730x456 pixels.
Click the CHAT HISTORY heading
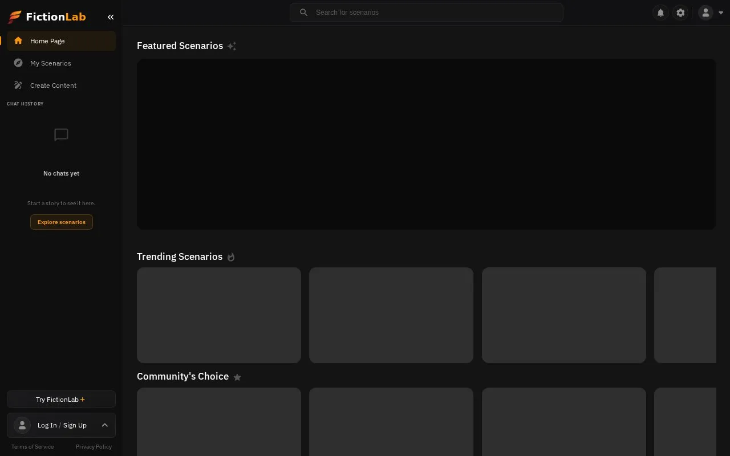[x=25, y=104]
